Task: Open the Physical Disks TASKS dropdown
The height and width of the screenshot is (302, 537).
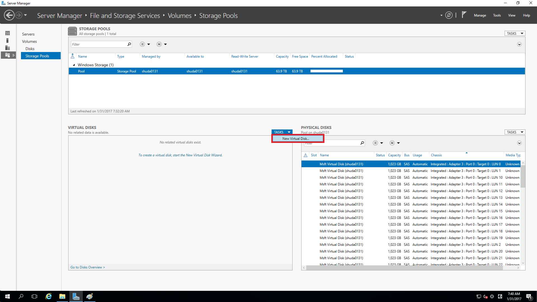Action: coord(515,132)
